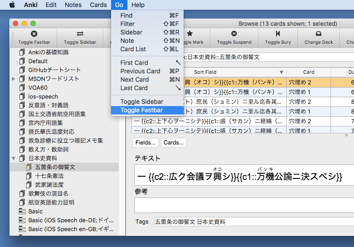Screen dimensions: 354x247
Task: Open the Anki application menu
Action: [x=31, y=5]
